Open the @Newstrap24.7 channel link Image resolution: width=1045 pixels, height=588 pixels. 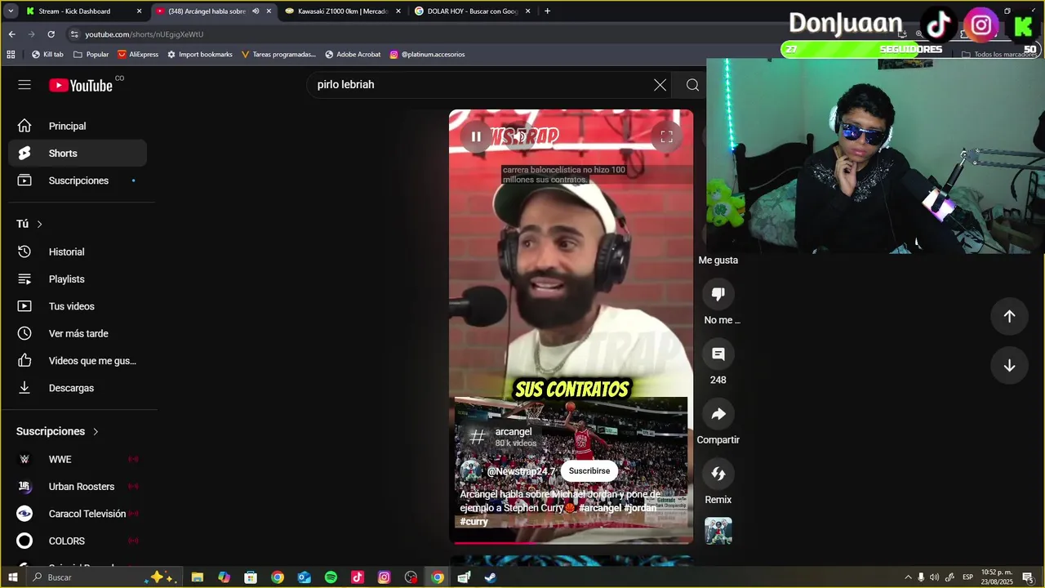click(x=521, y=471)
